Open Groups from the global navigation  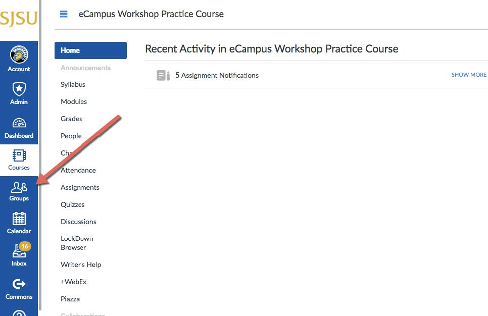[x=19, y=191]
